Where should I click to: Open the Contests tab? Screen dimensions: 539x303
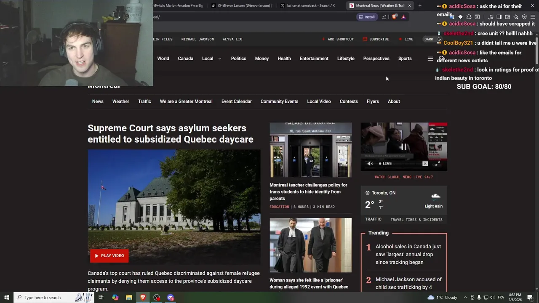pos(349,101)
